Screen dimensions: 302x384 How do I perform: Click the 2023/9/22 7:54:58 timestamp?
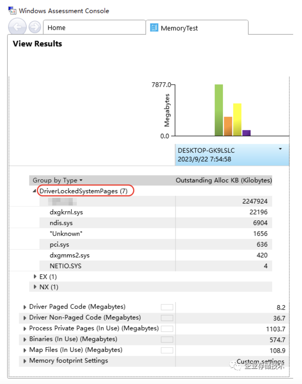coord(204,159)
